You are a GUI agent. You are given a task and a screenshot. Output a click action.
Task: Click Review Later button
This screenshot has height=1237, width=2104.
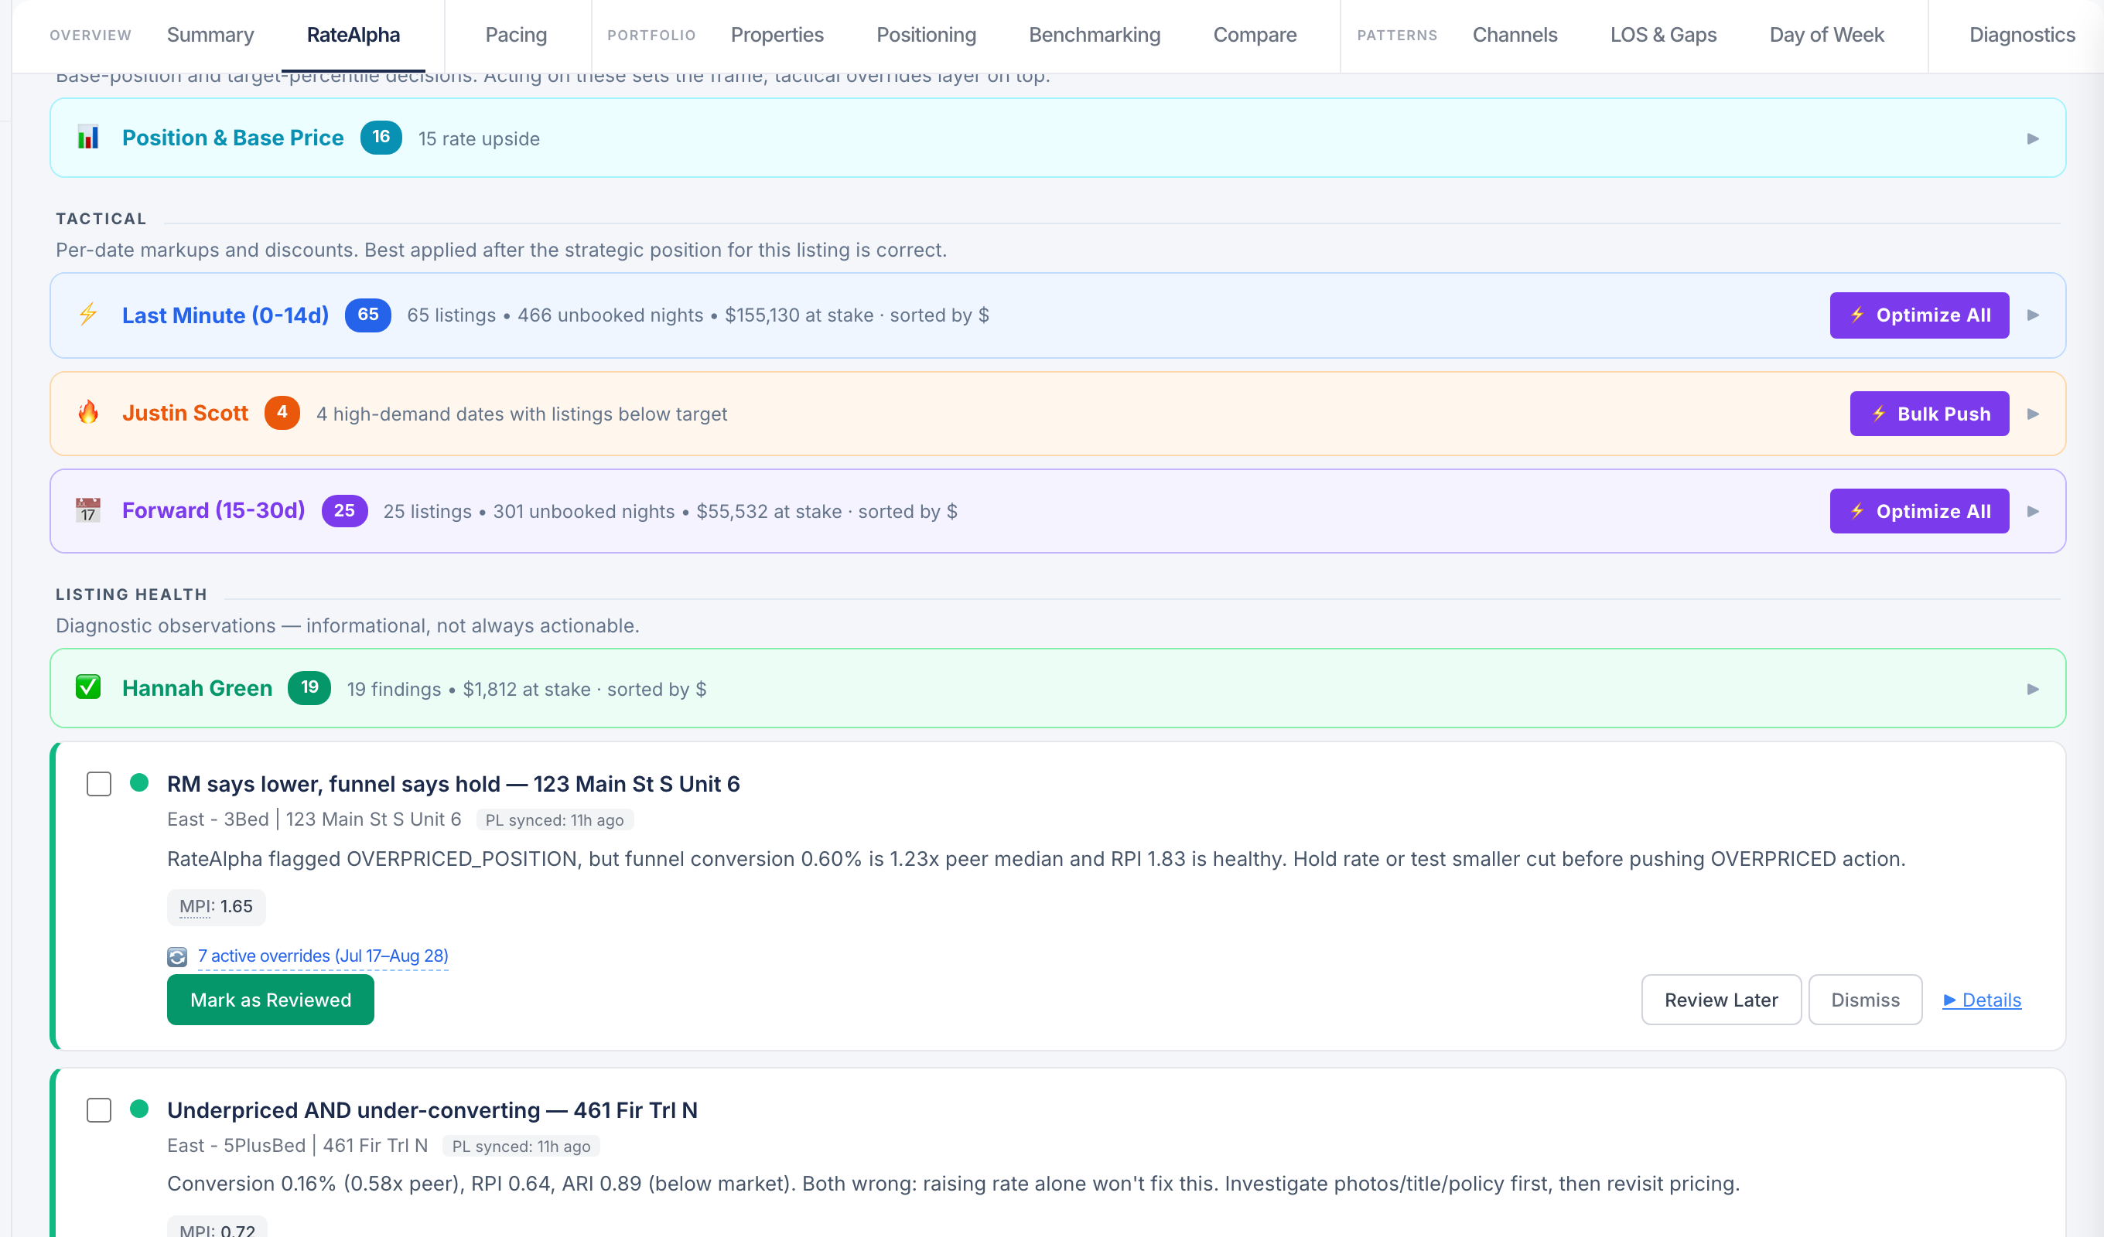[x=1721, y=999]
